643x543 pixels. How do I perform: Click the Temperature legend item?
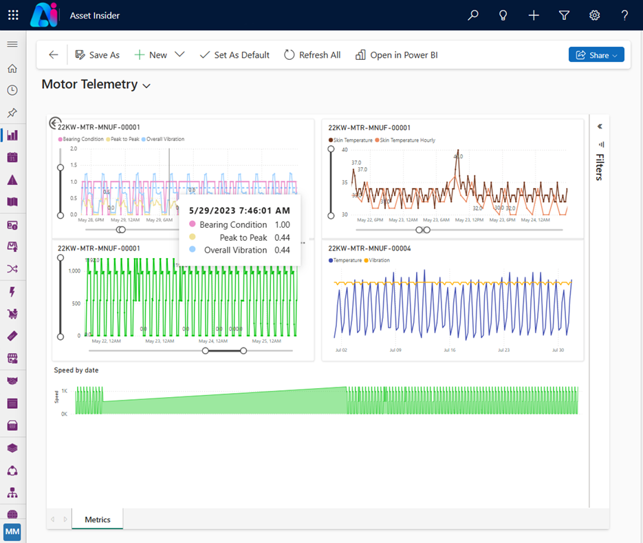coord(345,260)
